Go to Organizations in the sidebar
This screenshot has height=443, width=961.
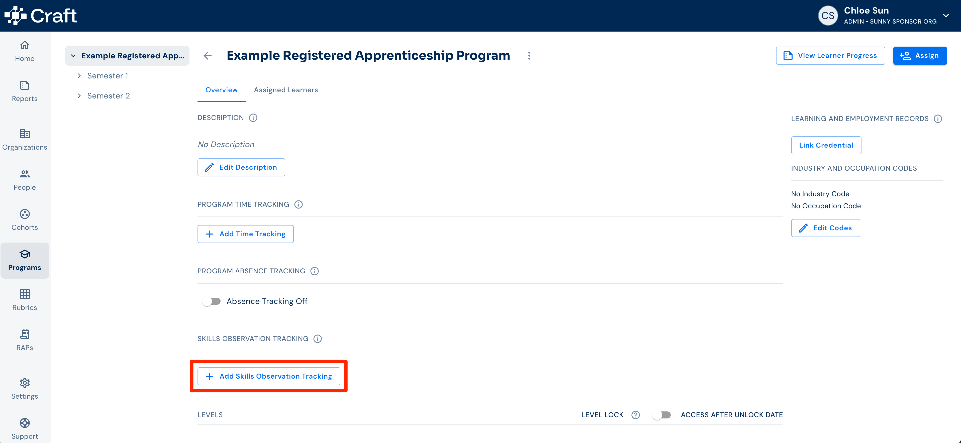[x=25, y=140]
